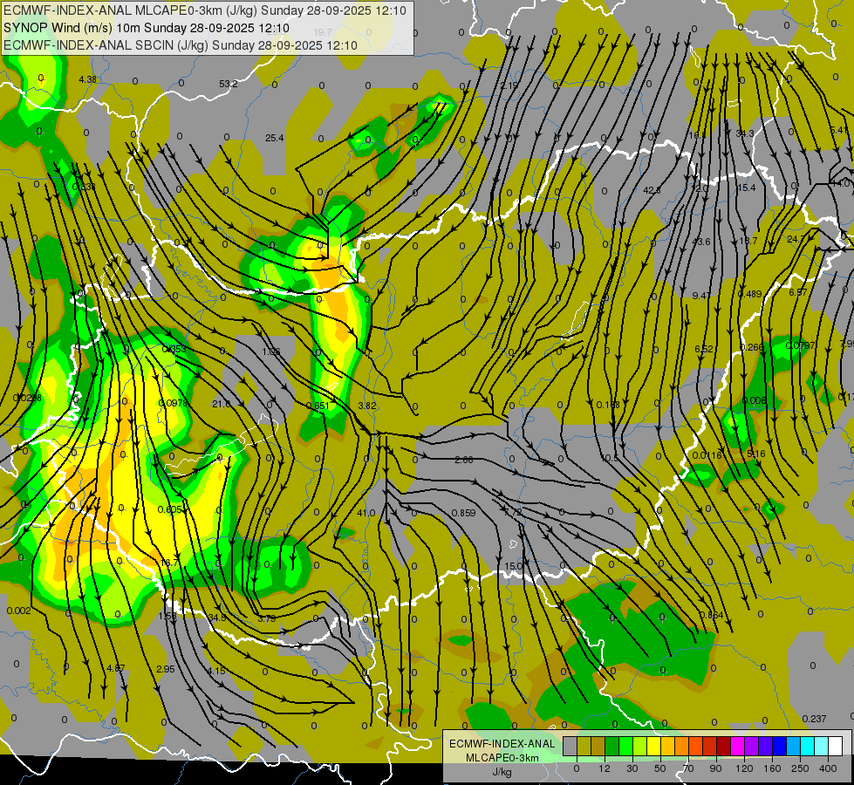Click the map value 25.4
Screen dimensions: 854x785
[275, 138]
